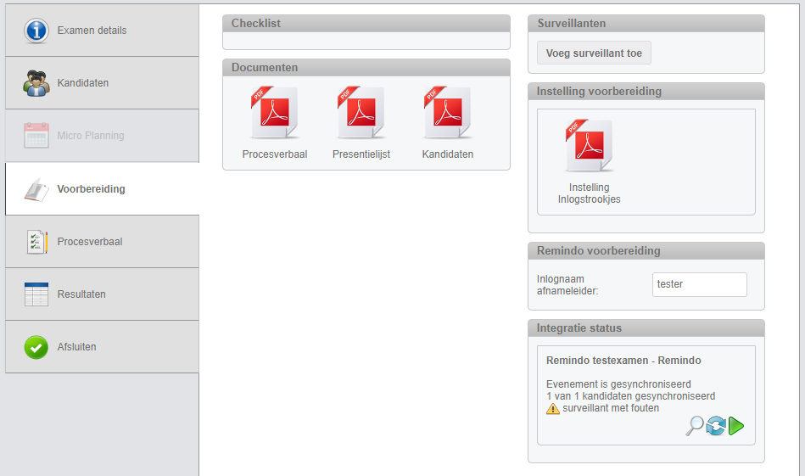Open the Instelling Inlogstrookjes PDF icon
This screenshot has height=476, width=805.
[x=589, y=146]
